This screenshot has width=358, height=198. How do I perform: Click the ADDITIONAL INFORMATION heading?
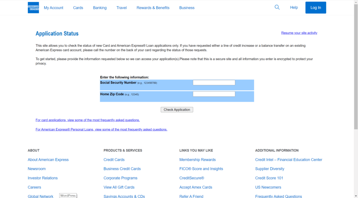pos(277,151)
